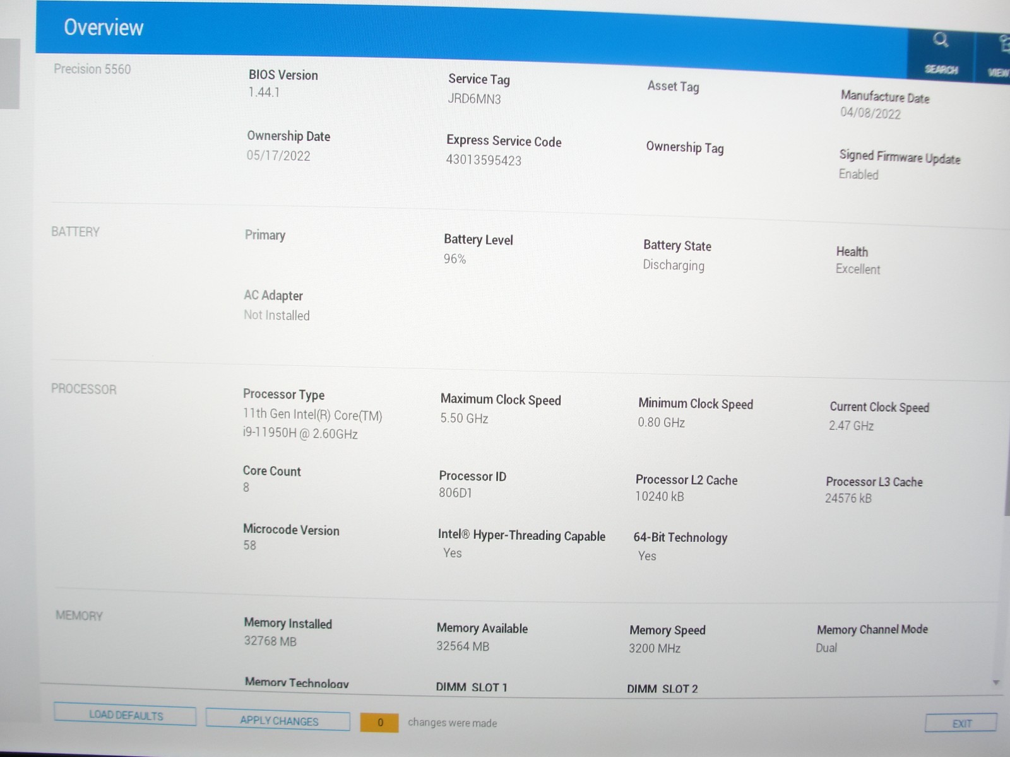
Task: Select the DIMM SLOT 2 label
Action: [x=662, y=689]
